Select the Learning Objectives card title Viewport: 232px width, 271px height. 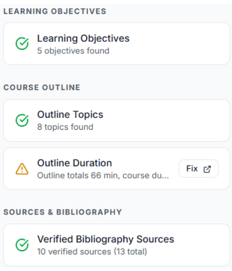tap(83, 38)
